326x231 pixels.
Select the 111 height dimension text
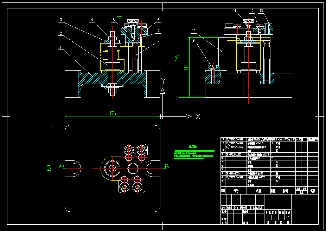[x=186, y=68]
